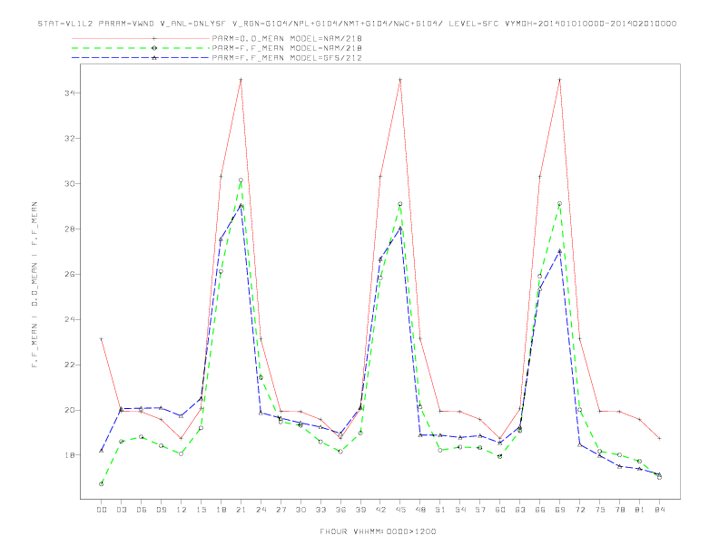The height and width of the screenshot is (555, 719).
Task: Click x-axis tick label 24
Action: (261, 510)
